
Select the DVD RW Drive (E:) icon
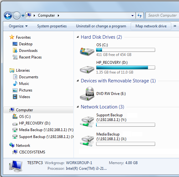coord(87,94)
